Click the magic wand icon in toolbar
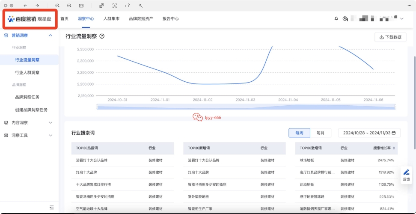This screenshot has height=214, width=416. point(141,6)
